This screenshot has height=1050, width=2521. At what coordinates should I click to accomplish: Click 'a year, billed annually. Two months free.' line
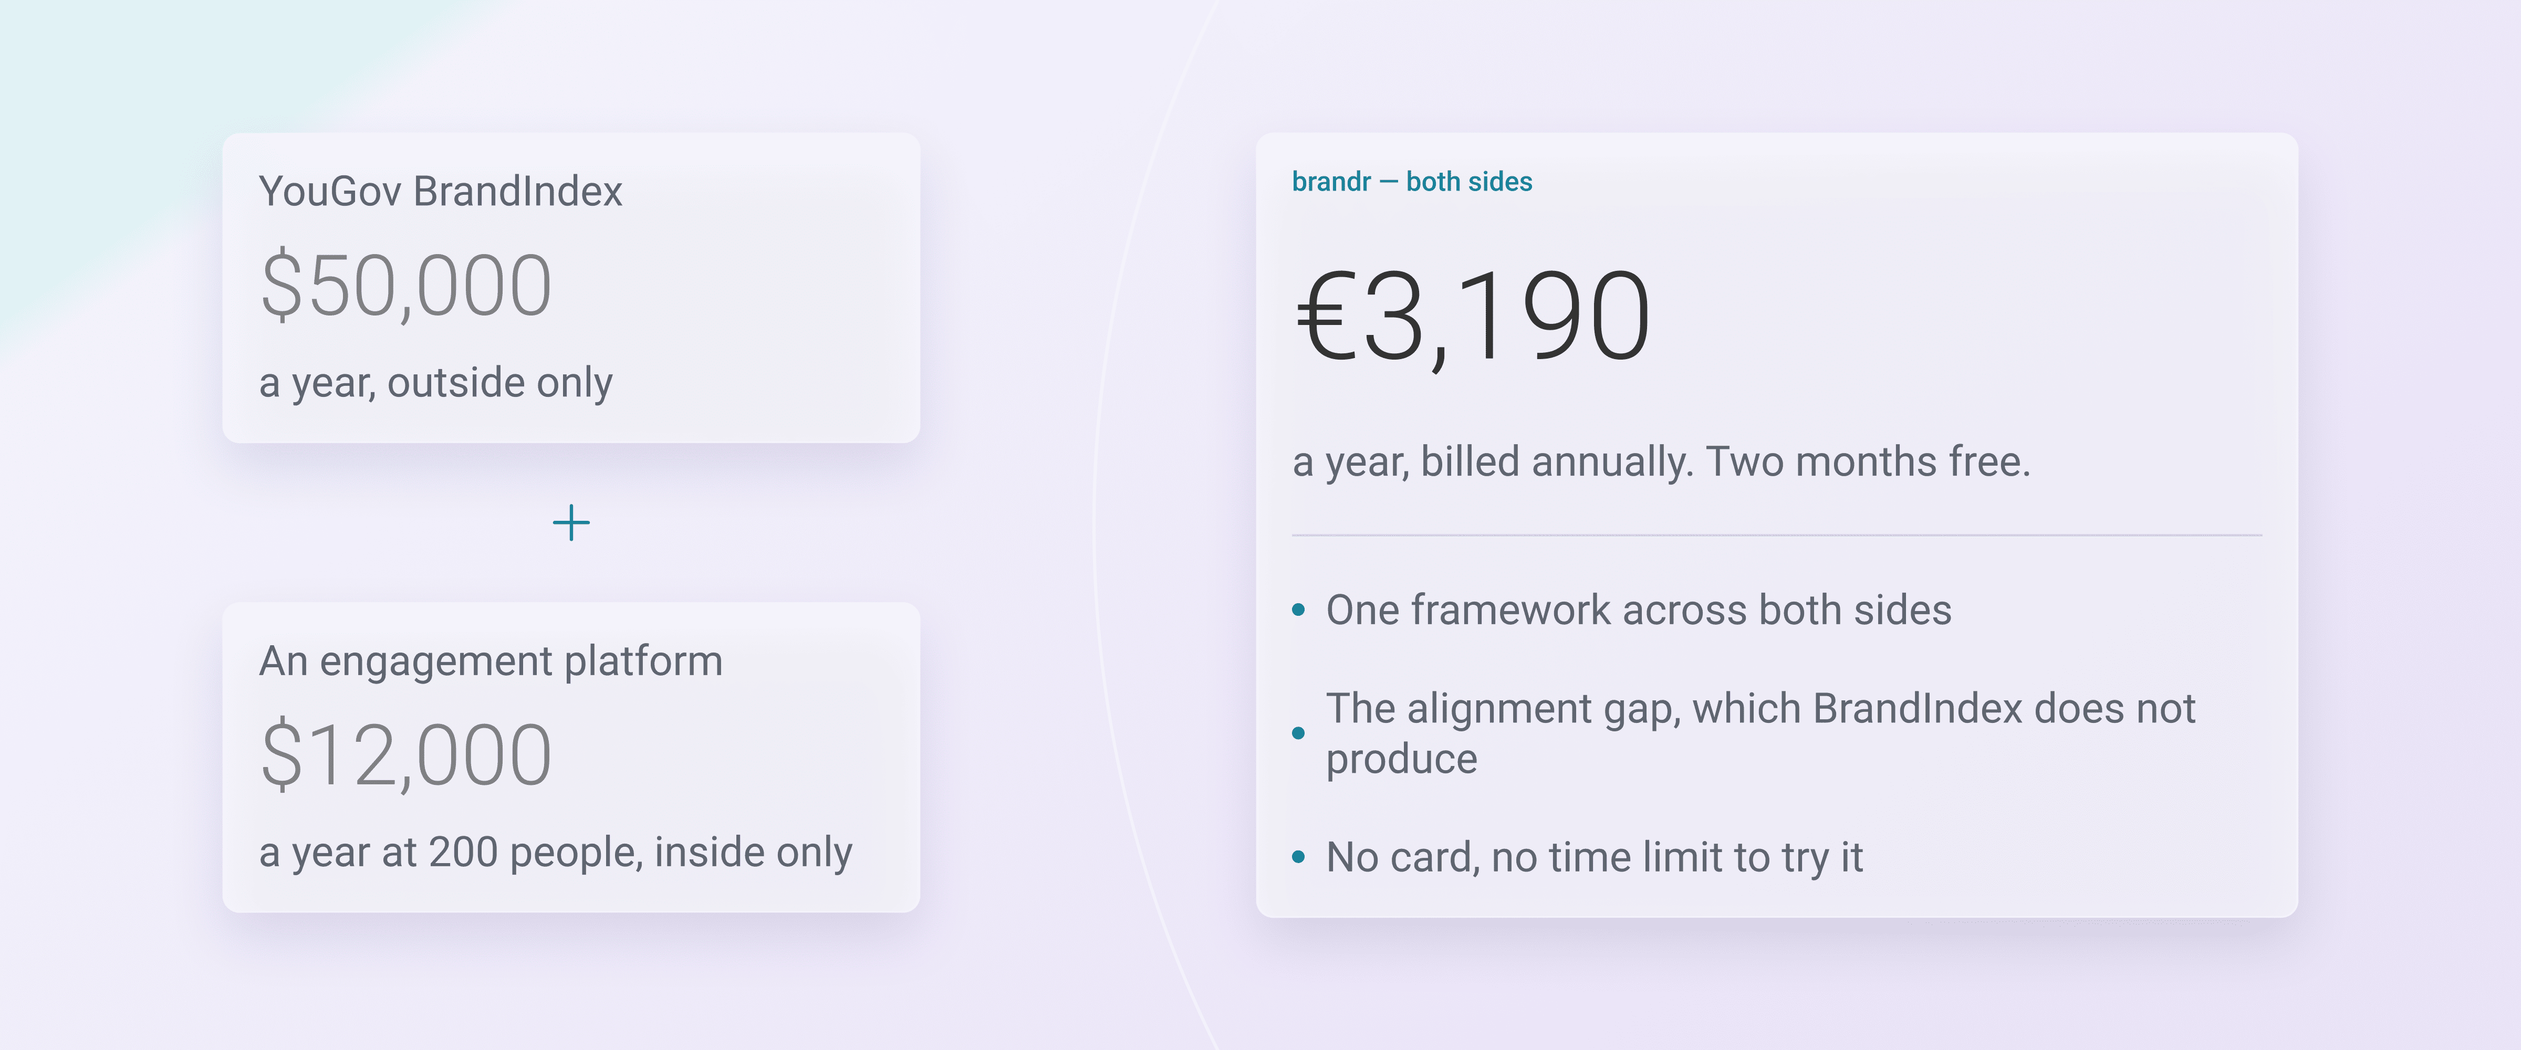pyautogui.click(x=1661, y=462)
